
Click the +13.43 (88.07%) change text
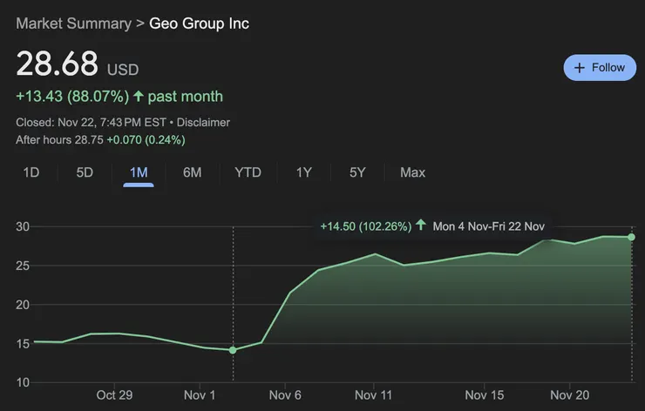[x=72, y=96]
